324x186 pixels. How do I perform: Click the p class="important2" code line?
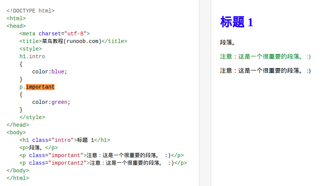point(103,163)
